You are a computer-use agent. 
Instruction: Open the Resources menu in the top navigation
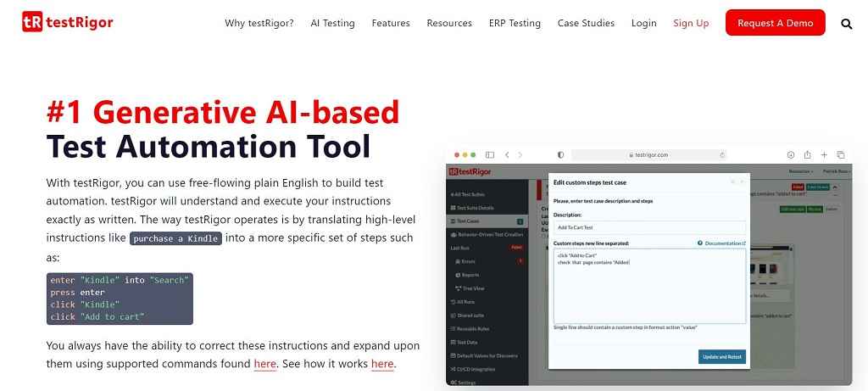click(x=449, y=23)
